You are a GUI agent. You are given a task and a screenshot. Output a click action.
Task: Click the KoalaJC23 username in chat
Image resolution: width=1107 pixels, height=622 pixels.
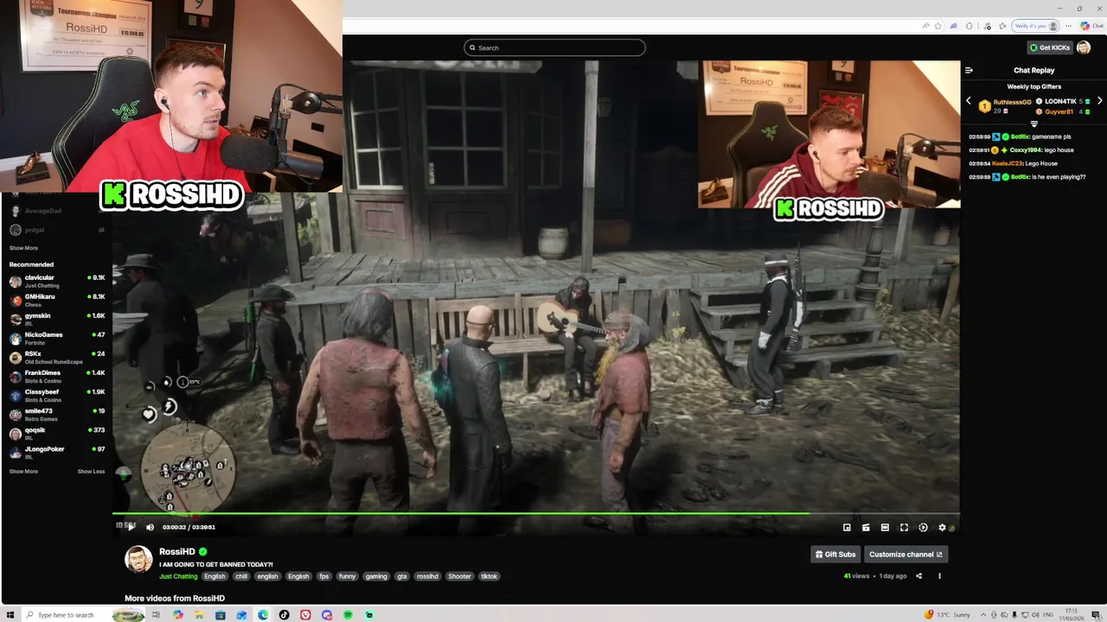pos(1007,163)
